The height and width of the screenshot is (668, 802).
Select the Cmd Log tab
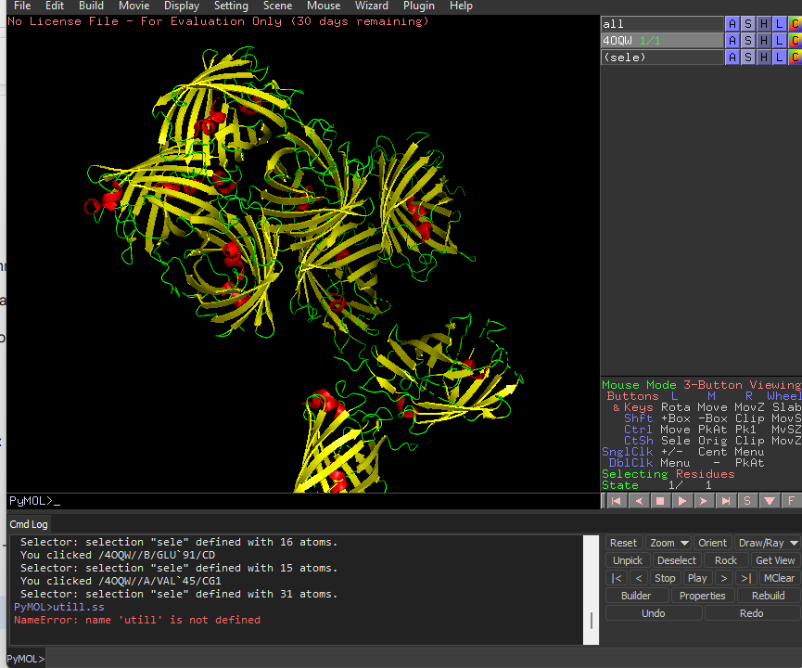coord(29,524)
